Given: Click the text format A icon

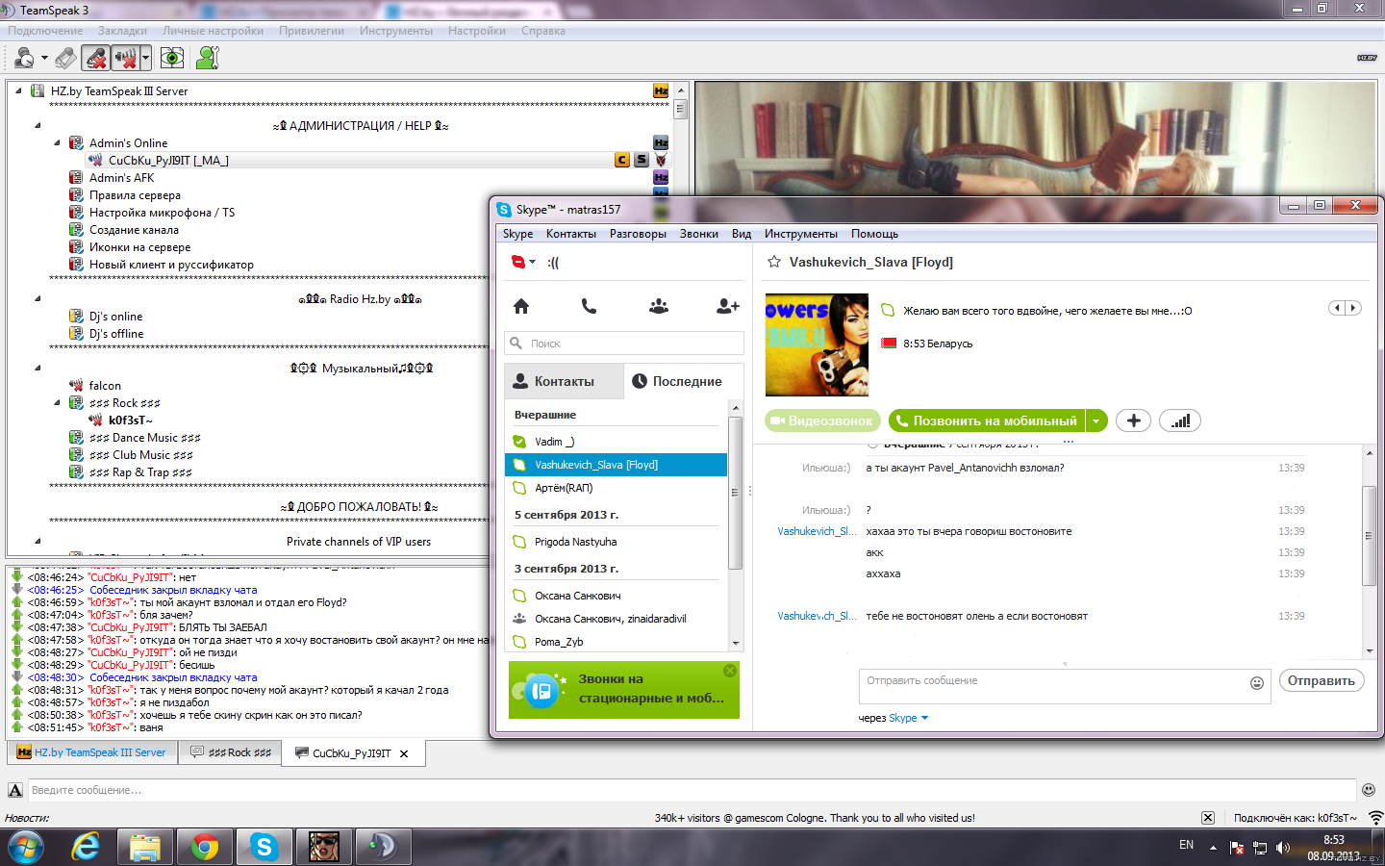Looking at the screenshot, I should click(15, 790).
